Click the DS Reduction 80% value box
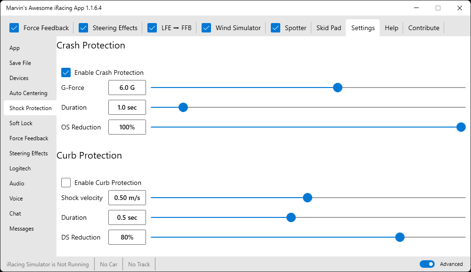The height and width of the screenshot is (272, 471). click(127, 237)
